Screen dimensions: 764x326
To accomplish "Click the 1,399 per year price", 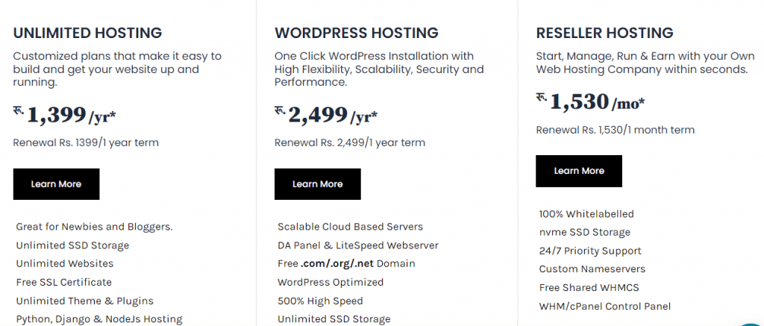I will [x=64, y=115].
